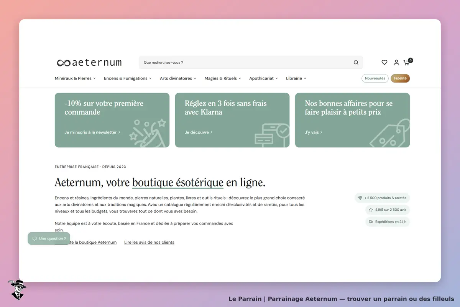This screenshot has width=460, height=307.
Task: Expand the Arts divinatoires chevron
Action: (x=195, y=79)
